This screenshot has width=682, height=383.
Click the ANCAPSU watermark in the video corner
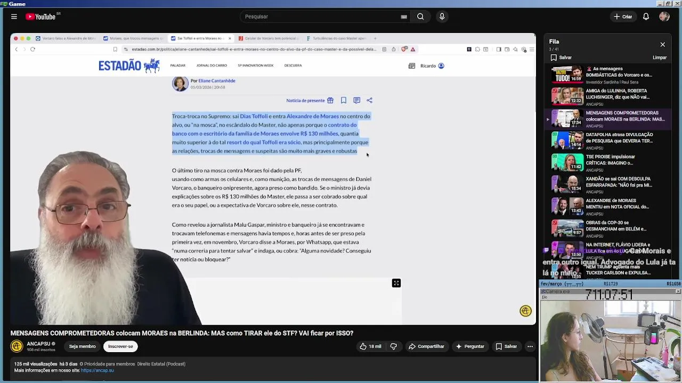point(525,311)
